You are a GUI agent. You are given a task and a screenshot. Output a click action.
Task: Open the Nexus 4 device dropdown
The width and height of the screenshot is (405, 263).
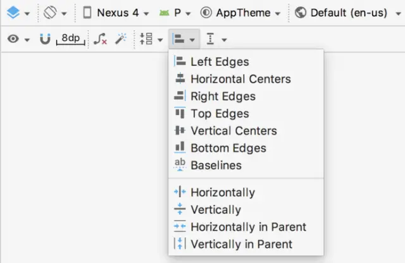click(x=116, y=13)
